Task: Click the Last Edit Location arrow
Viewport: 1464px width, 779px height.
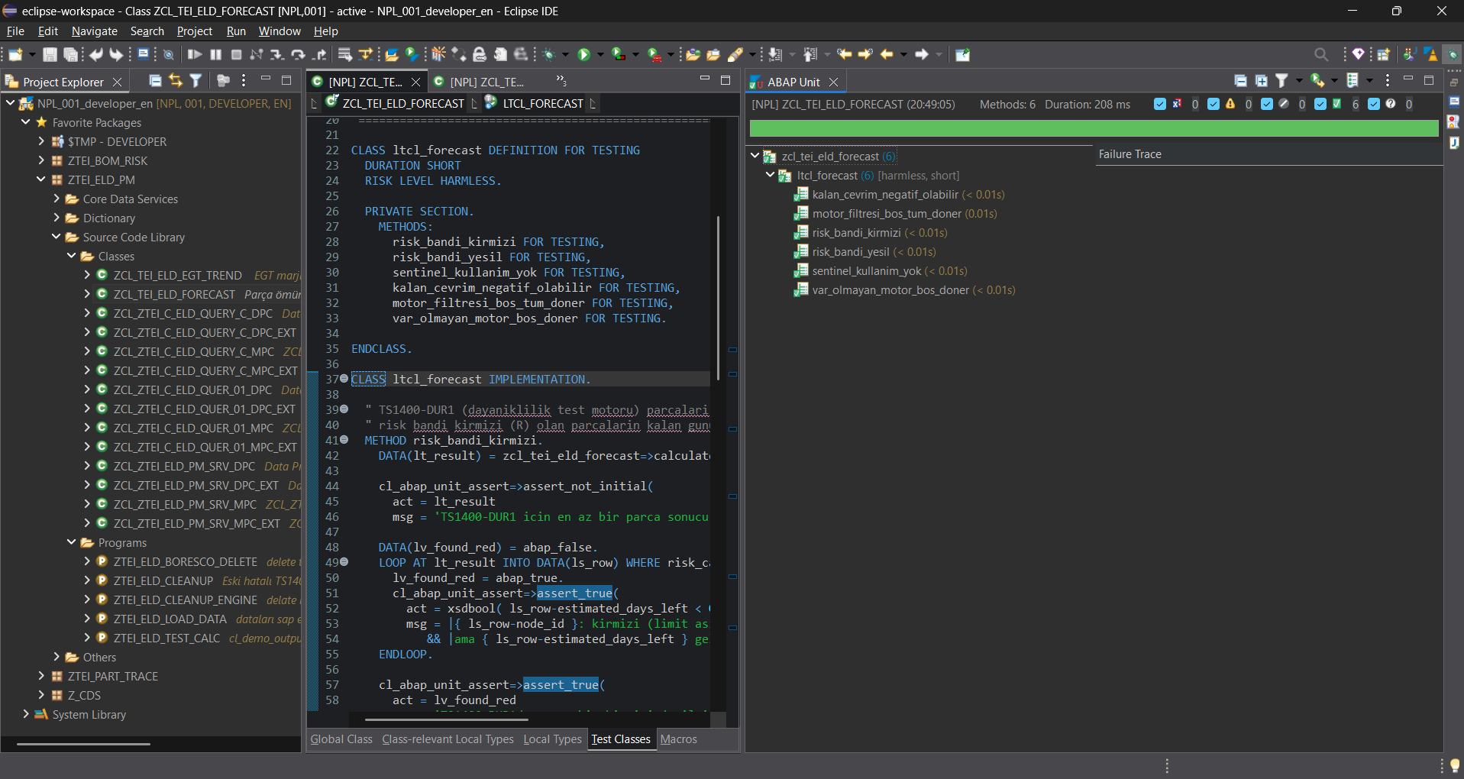Action: [845, 54]
